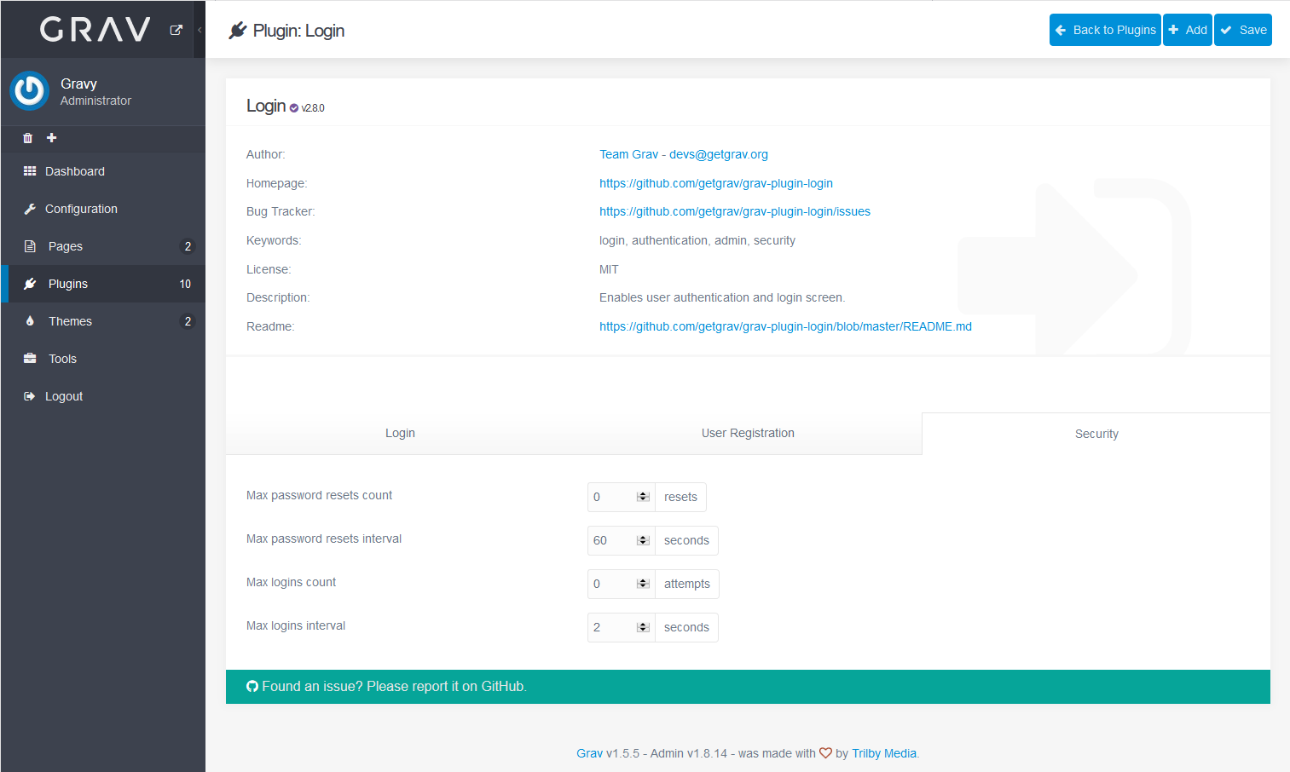Open external site icon next to Grav logo
Image resolution: width=1290 pixels, height=772 pixels.
tap(176, 30)
